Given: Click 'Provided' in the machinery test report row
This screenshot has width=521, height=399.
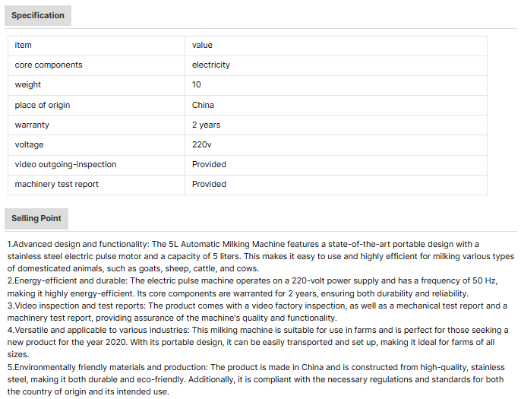Looking at the screenshot, I should (x=209, y=184).
